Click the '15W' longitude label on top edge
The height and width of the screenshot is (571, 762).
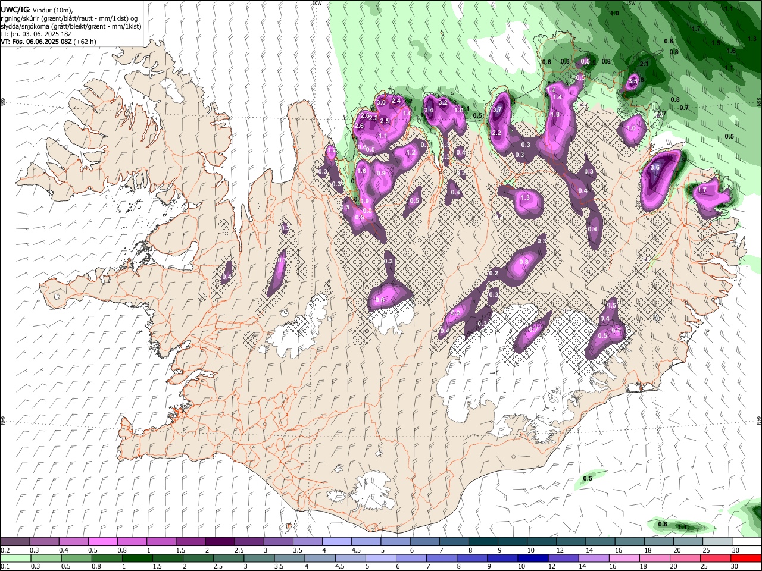pyautogui.click(x=631, y=3)
